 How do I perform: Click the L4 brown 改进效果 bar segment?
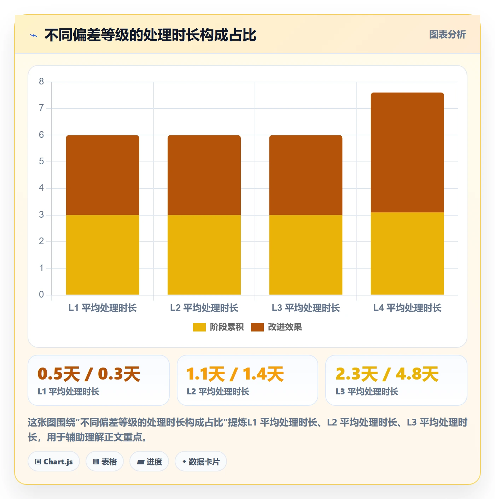click(407, 152)
